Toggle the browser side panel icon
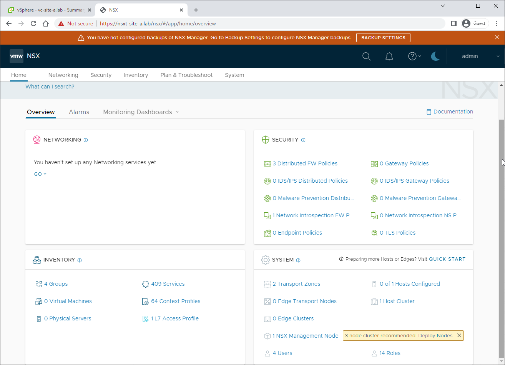The height and width of the screenshot is (365, 505). [454, 23]
